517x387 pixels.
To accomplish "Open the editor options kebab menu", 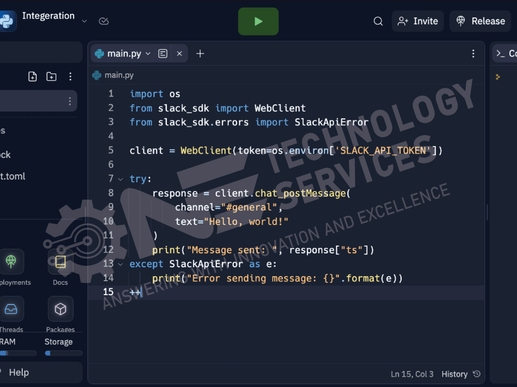I will pos(473,53).
